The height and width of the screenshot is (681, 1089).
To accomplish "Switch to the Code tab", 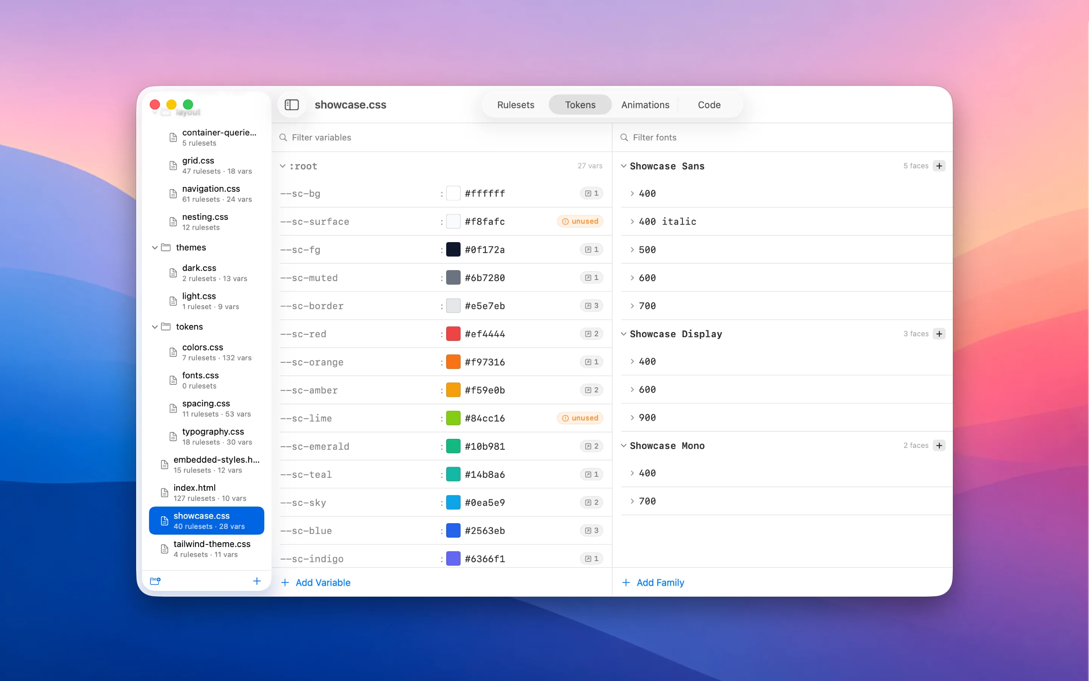I will click(x=709, y=105).
